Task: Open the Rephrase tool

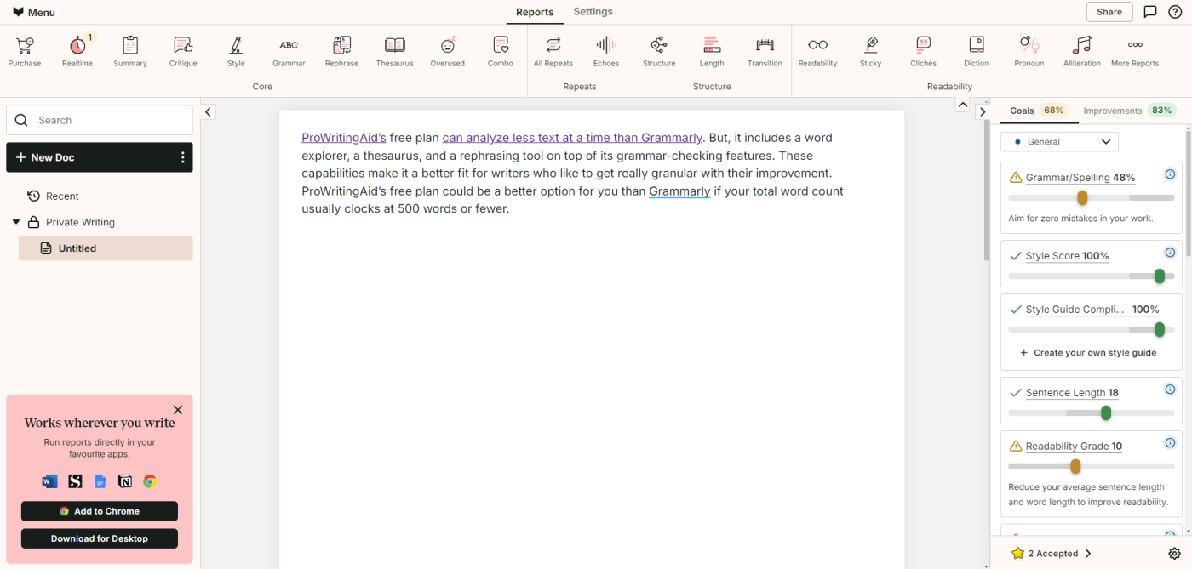Action: [x=341, y=51]
